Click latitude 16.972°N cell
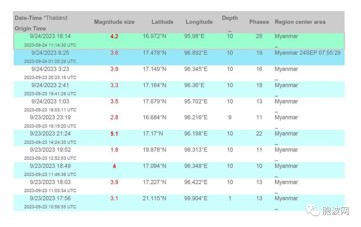 [x=154, y=36]
